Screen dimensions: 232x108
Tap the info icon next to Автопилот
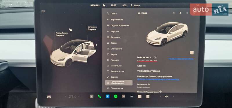[x=149, y=84]
